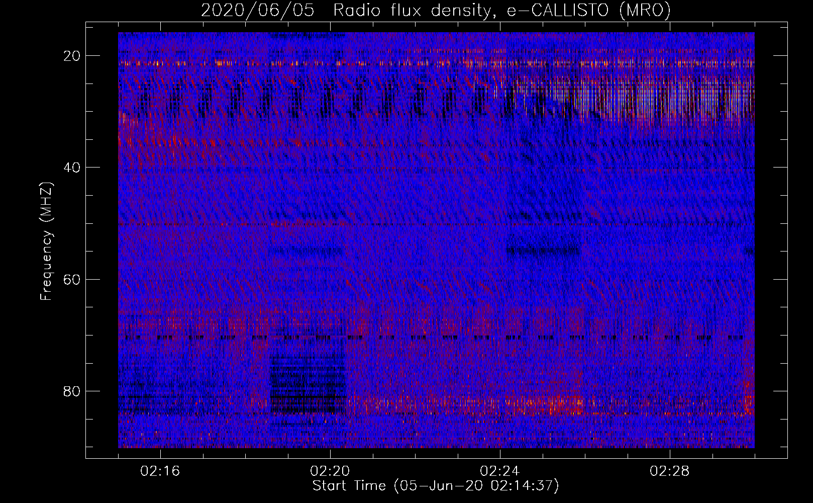Click the 20 MHz frequency tick label
Image resolution: width=813 pixels, height=503 pixels.
tap(72, 56)
